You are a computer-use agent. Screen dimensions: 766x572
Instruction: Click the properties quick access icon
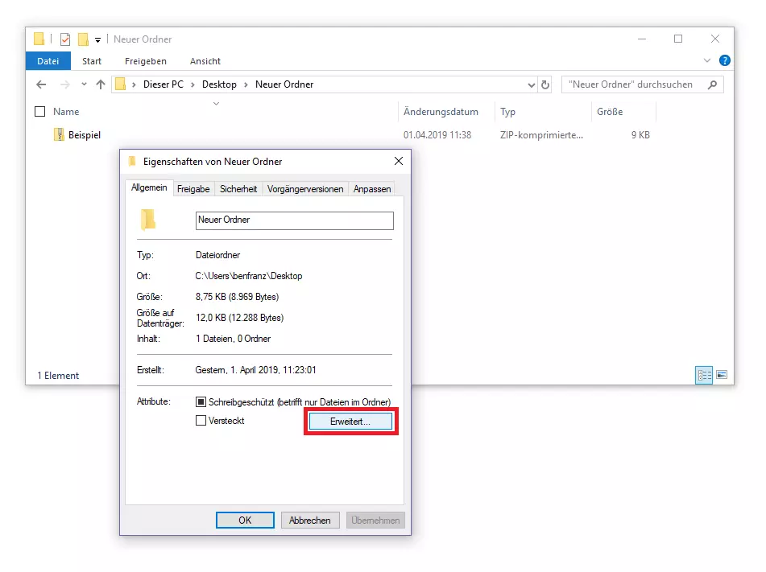(x=65, y=39)
